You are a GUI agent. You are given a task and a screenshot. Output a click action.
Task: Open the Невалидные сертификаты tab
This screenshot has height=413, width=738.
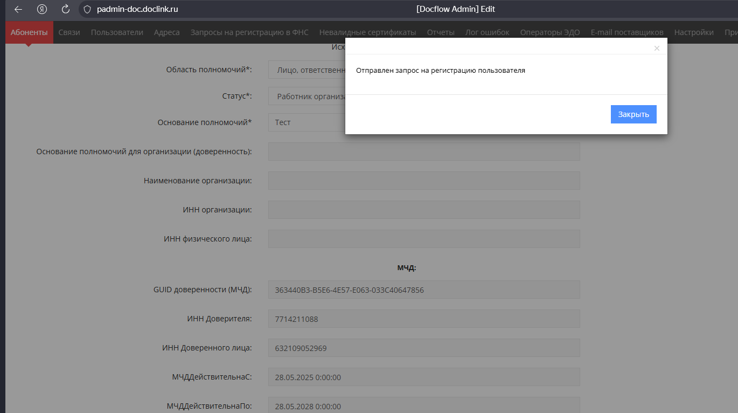[368, 32]
